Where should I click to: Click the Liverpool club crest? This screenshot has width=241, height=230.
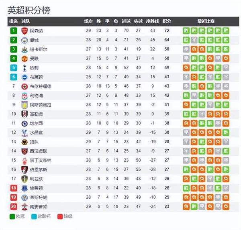pyautogui.click(x=25, y=96)
